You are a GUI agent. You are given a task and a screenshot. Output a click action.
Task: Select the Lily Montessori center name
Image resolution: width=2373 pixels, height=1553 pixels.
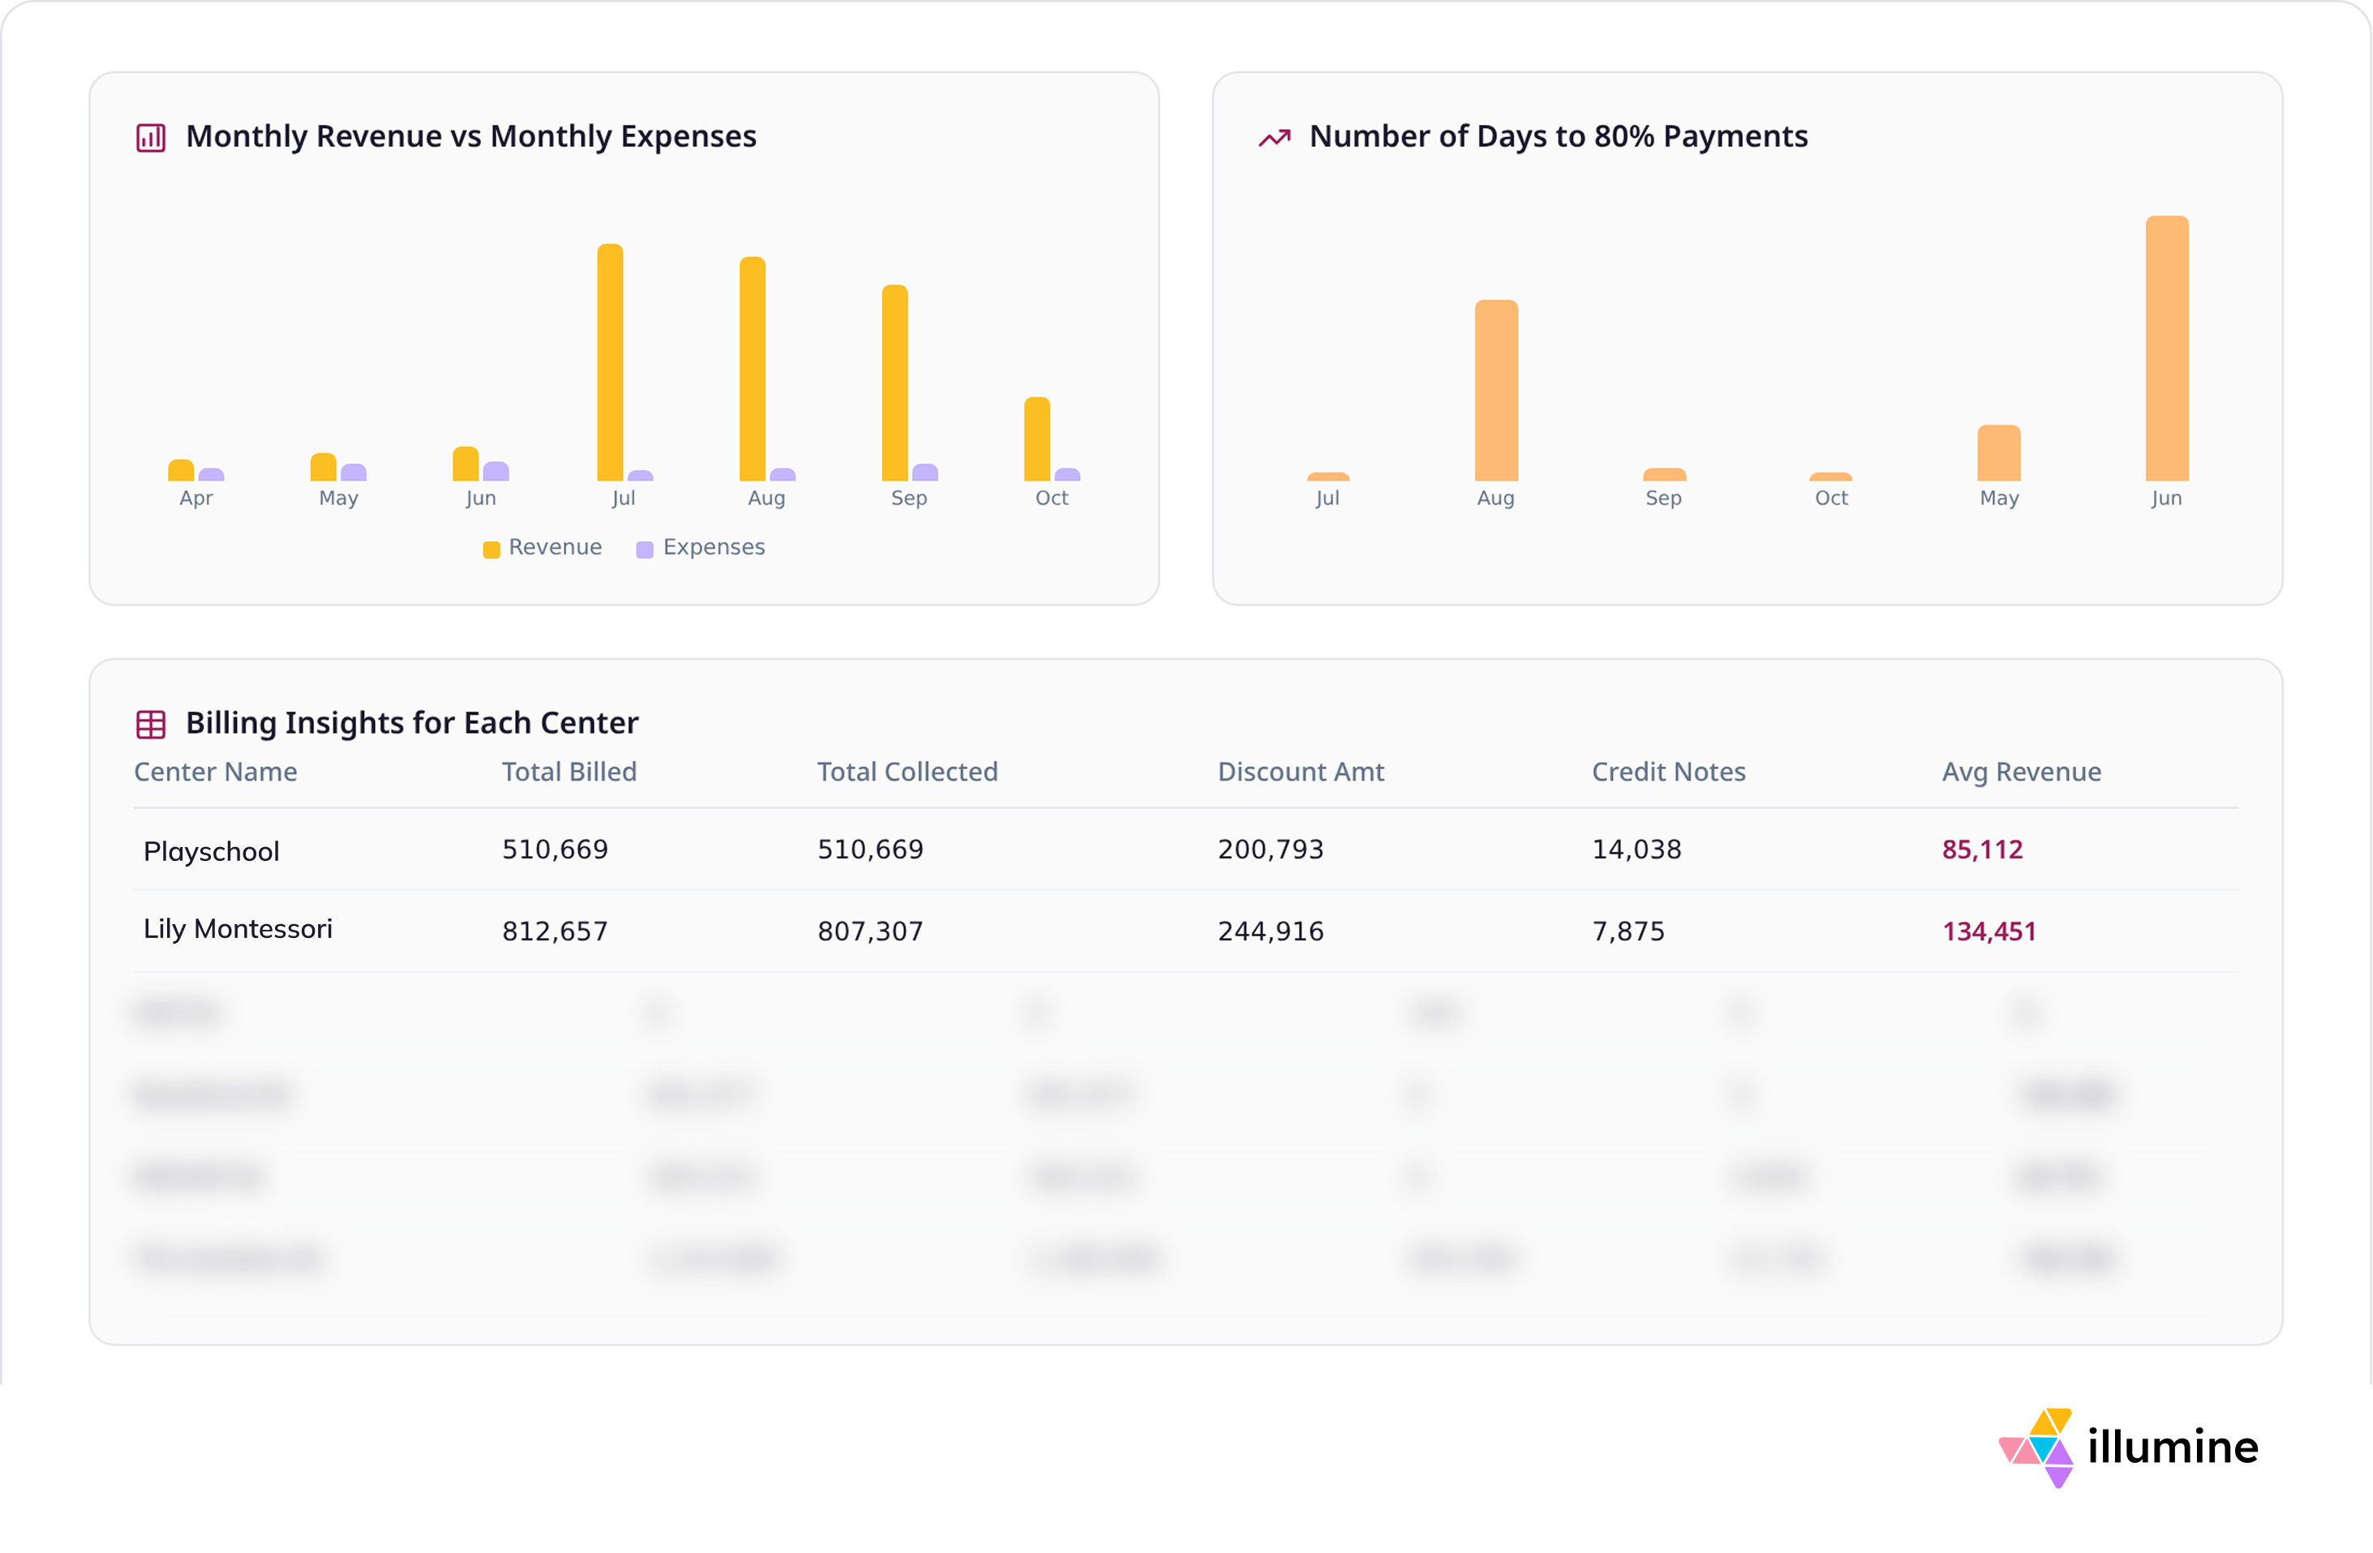(237, 928)
